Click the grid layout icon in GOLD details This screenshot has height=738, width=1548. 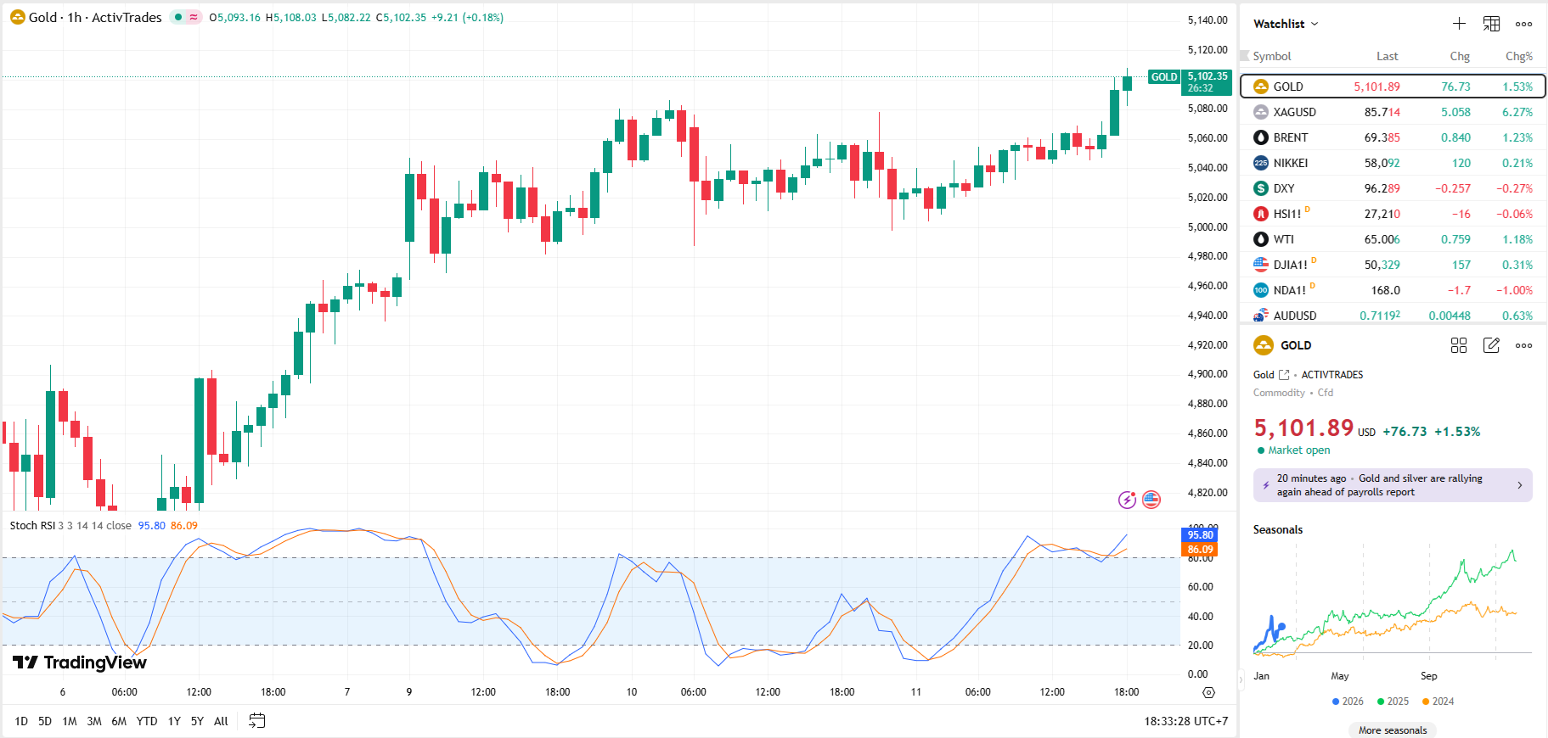(x=1459, y=345)
